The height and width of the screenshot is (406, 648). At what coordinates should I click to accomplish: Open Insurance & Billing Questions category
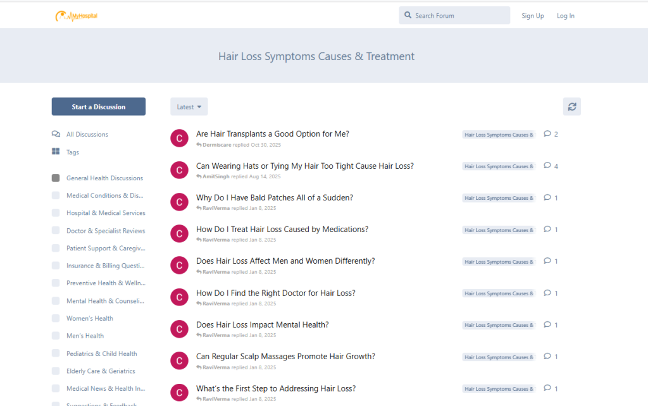point(105,266)
